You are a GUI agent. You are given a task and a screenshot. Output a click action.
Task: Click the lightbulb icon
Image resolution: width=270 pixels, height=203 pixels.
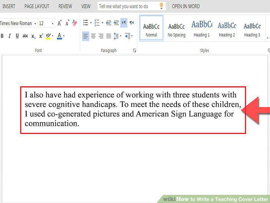(161, 6)
